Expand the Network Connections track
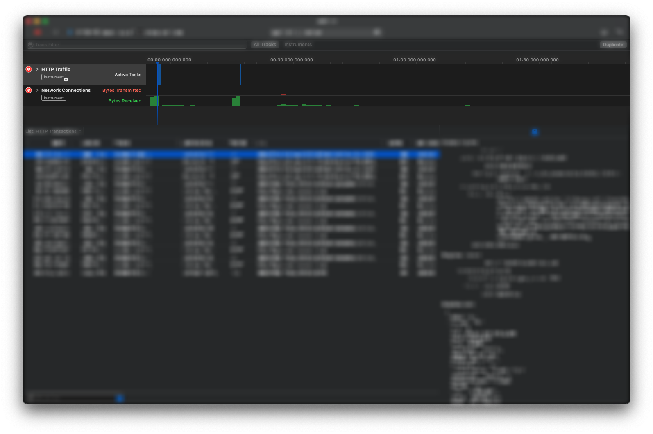653x434 pixels. (x=37, y=90)
